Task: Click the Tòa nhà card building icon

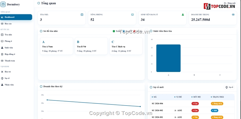Action: 82,15
